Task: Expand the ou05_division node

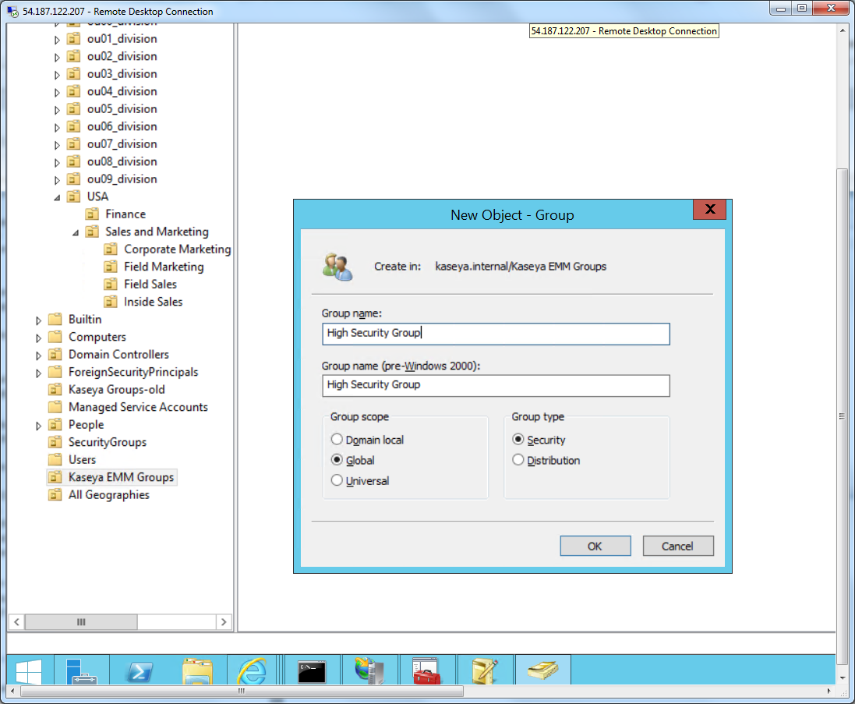Action: click(57, 109)
